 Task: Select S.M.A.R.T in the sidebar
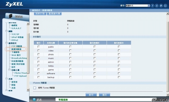pyautogui.click(x=16, y=28)
